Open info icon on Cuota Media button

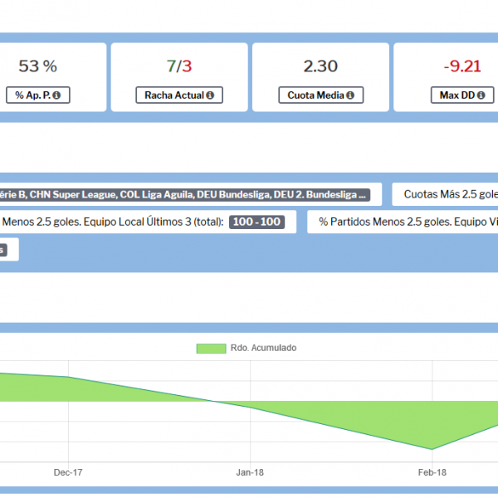pos(350,95)
